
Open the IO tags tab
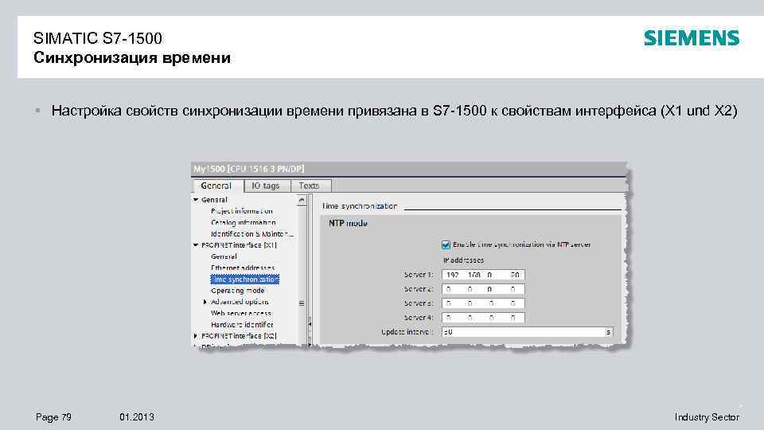pos(266,186)
